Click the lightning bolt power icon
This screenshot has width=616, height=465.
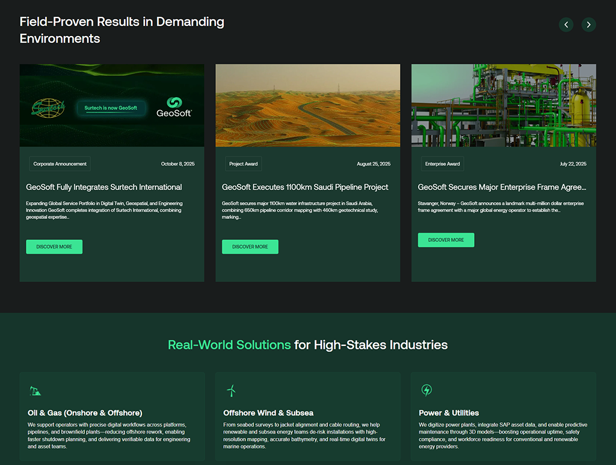pos(427,390)
